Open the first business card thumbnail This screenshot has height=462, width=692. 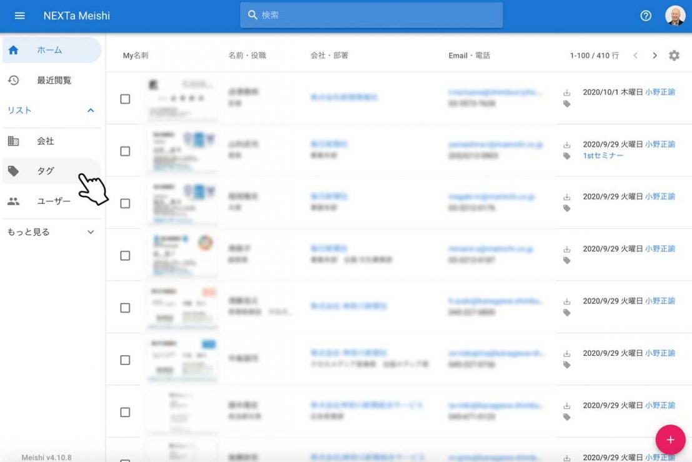click(x=182, y=99)
